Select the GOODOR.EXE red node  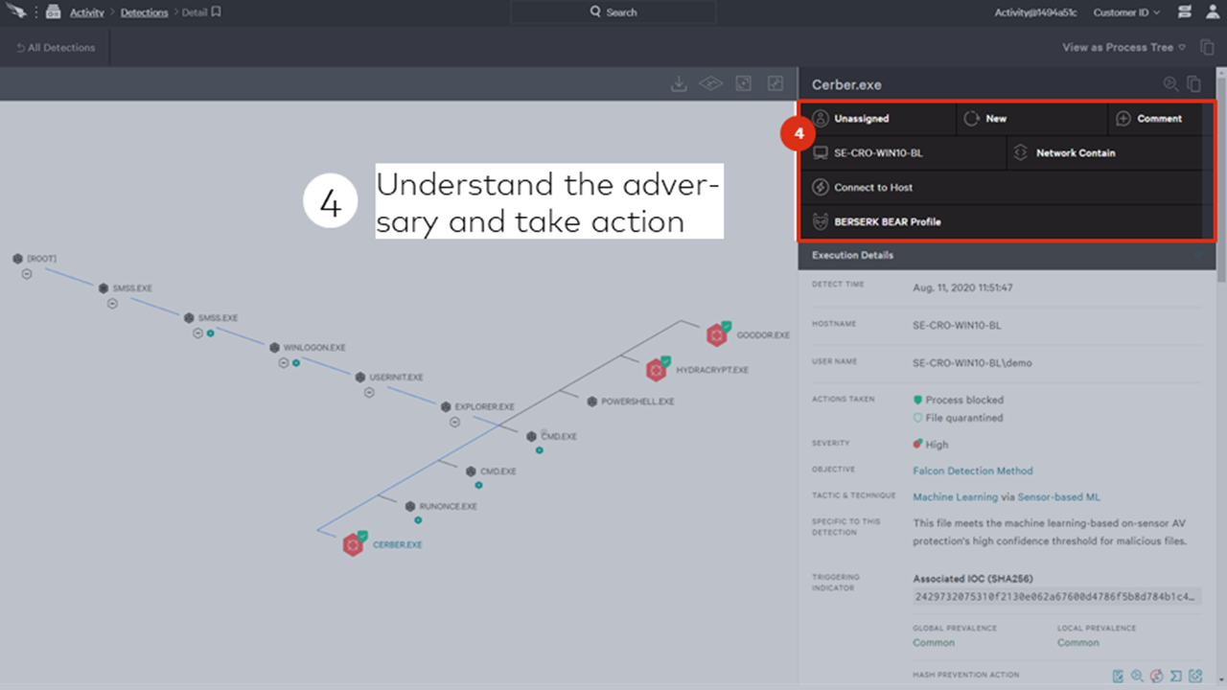click(717, 335)
